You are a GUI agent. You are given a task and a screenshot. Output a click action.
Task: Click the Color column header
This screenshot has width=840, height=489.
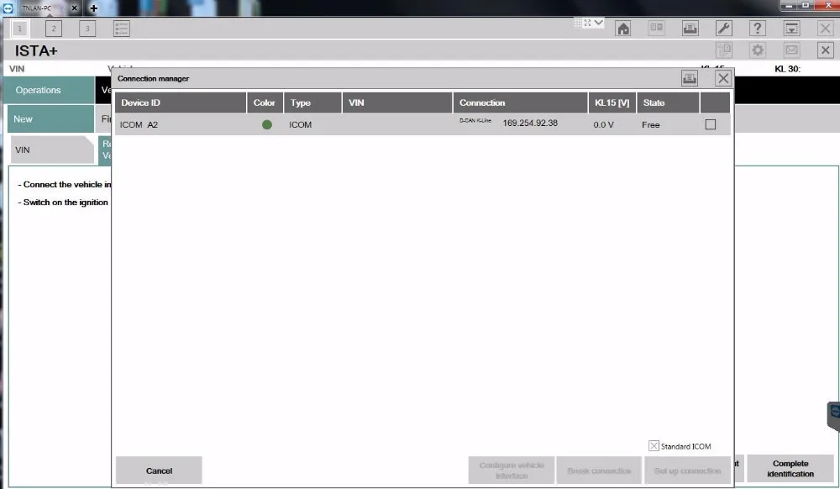[265, 103]
